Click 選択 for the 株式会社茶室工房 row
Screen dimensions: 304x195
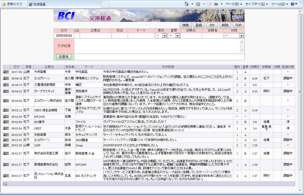6,153
